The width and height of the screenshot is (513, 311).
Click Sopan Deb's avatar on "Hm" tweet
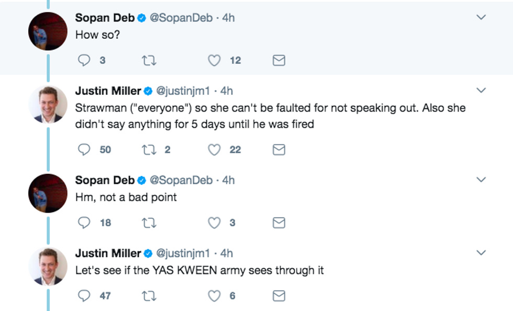tap(48, 193)
